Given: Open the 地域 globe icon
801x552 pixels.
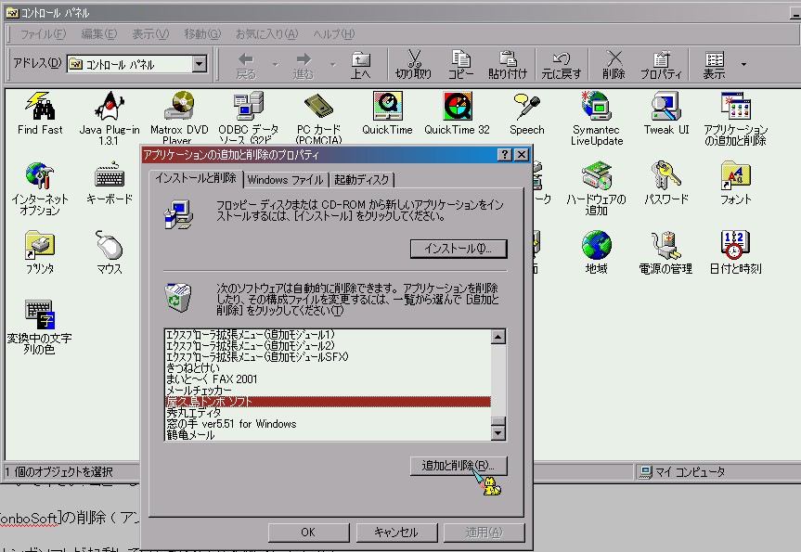Looking at the screenshot, I should (x=596, y=252).
